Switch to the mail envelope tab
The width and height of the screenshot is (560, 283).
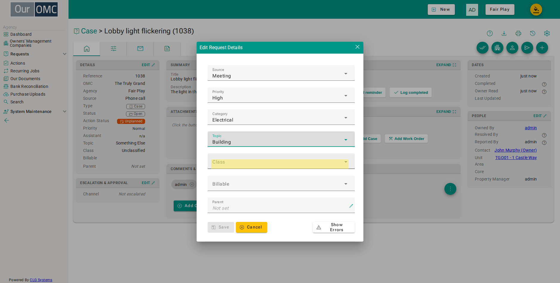pos(140,49)
